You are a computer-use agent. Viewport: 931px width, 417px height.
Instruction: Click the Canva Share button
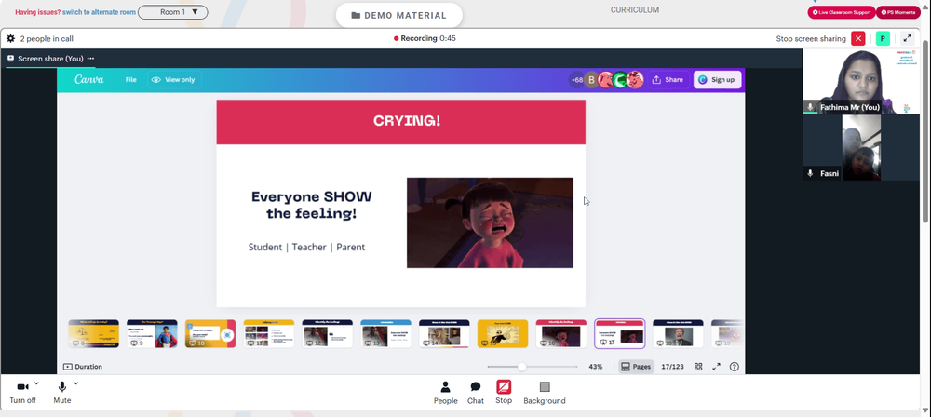point(668,80)
